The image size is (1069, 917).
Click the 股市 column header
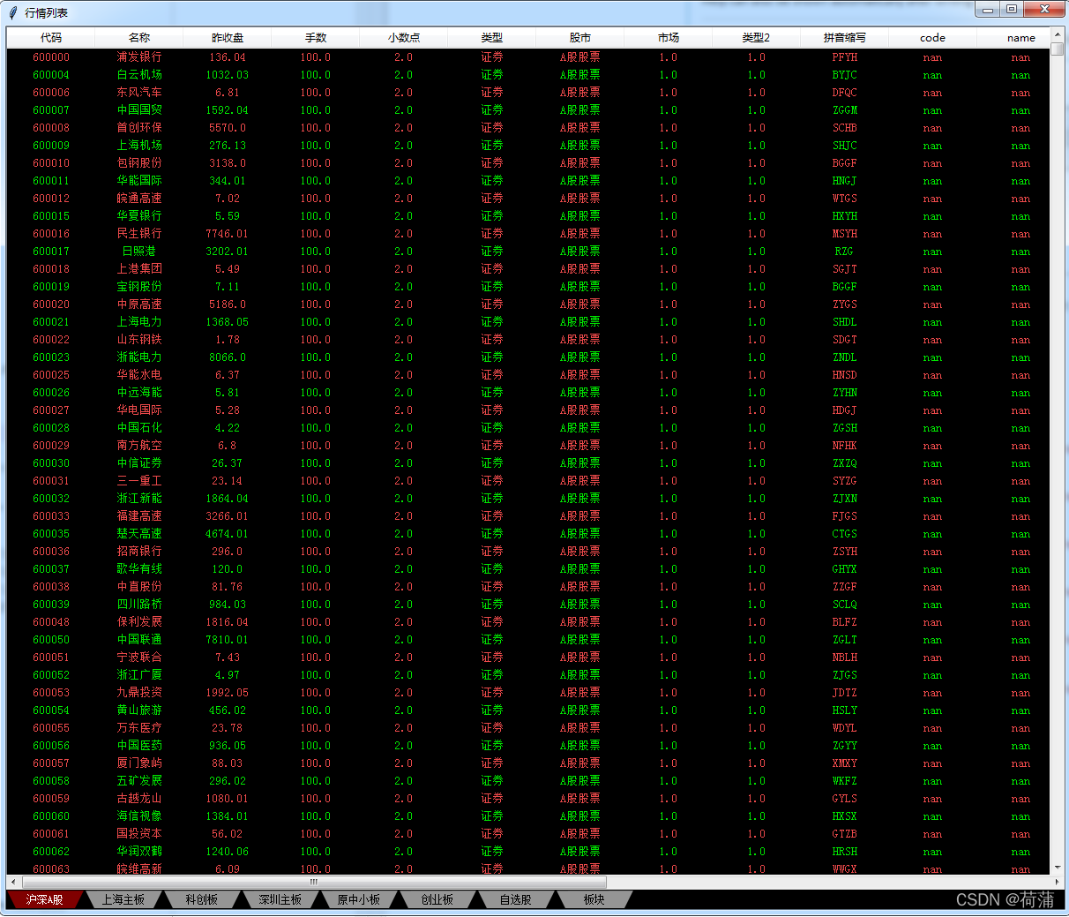580,38
